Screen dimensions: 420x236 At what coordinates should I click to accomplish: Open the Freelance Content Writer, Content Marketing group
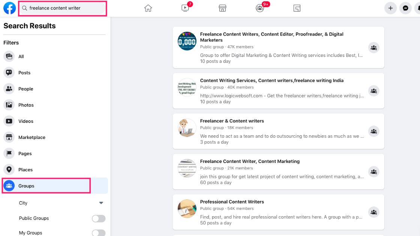point(250,161)
